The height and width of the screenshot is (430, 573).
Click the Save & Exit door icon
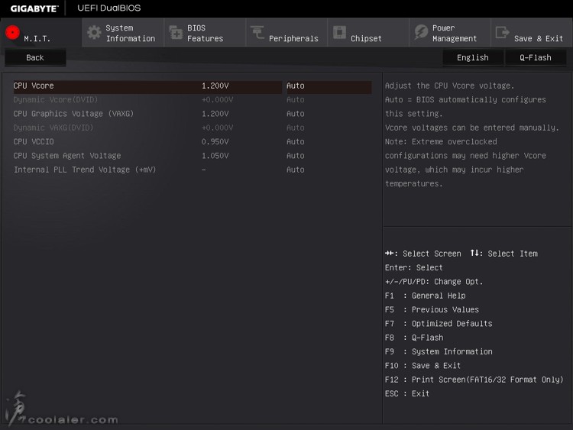[503, 32]
